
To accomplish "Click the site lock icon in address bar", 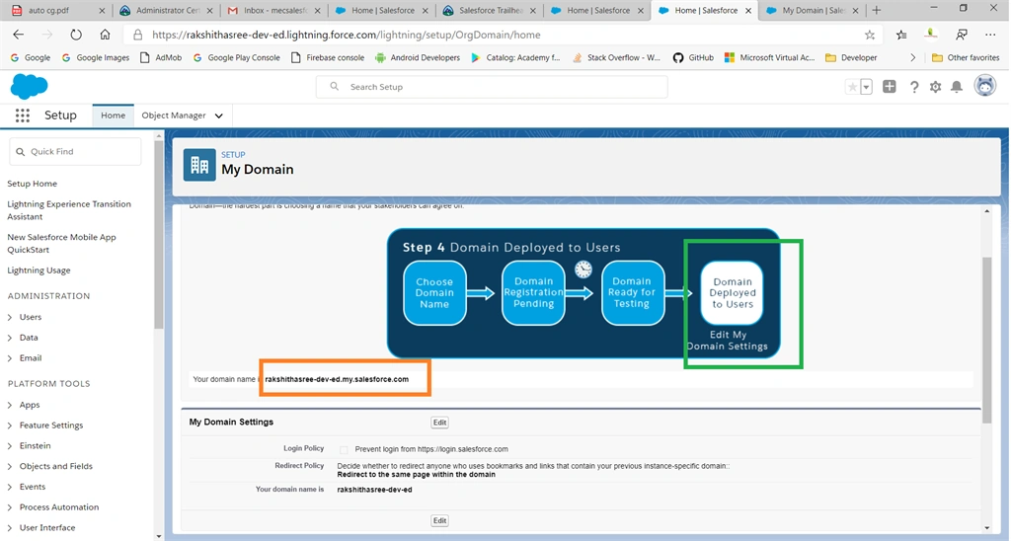I will [x=137, y=35].
